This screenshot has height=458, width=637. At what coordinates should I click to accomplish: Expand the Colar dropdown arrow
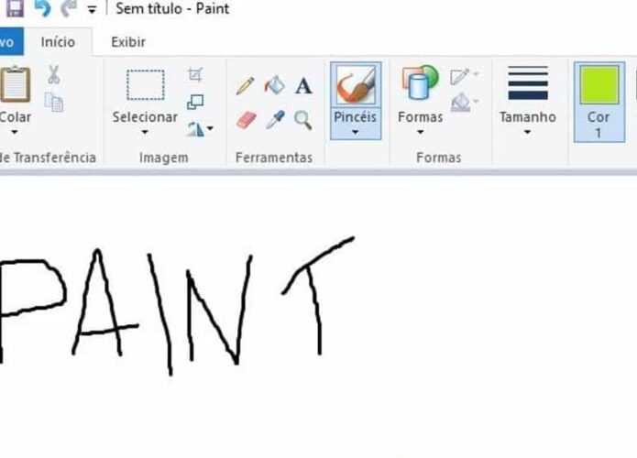click(15, 132)
